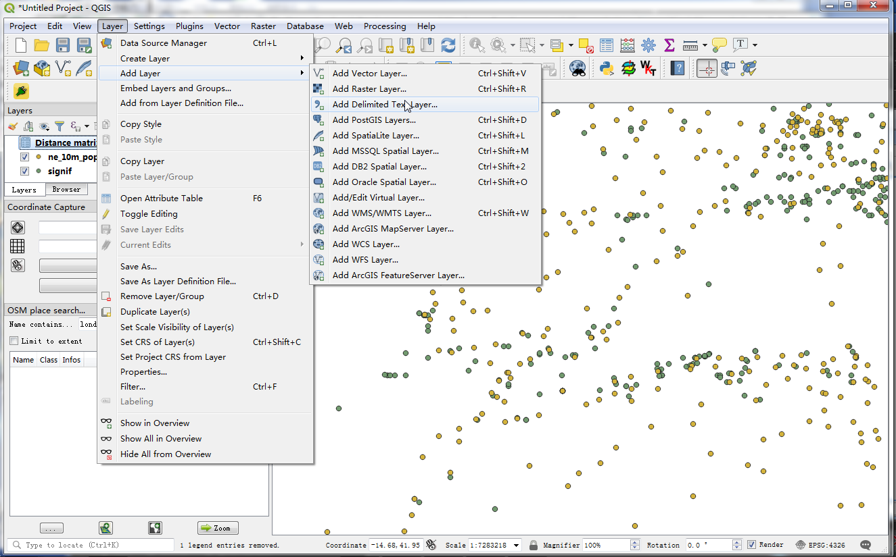The image size is (896, 557).
Task: Open the Processing menu
Action: (385, 26)
